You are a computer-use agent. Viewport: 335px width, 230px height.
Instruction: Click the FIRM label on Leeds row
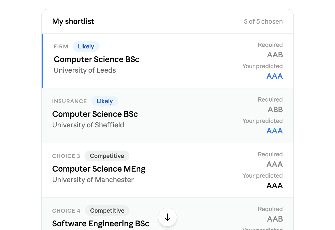click(61, 47)
